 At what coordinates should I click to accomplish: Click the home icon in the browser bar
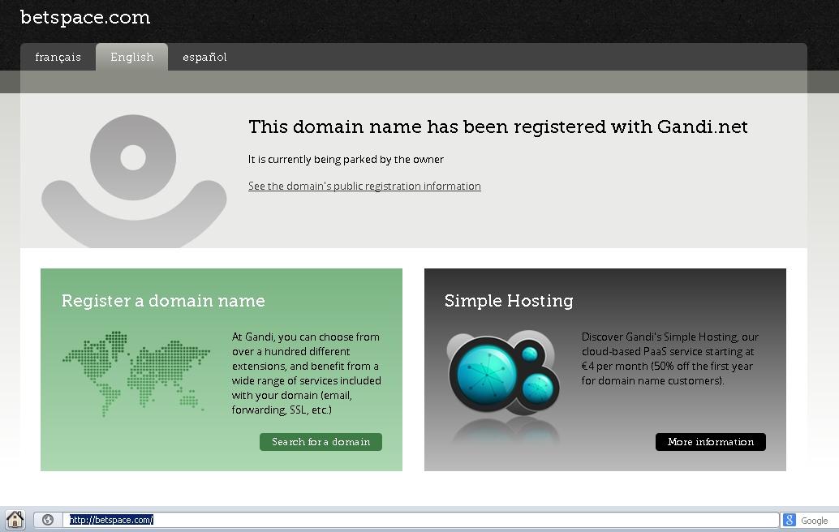click(15, 519)
